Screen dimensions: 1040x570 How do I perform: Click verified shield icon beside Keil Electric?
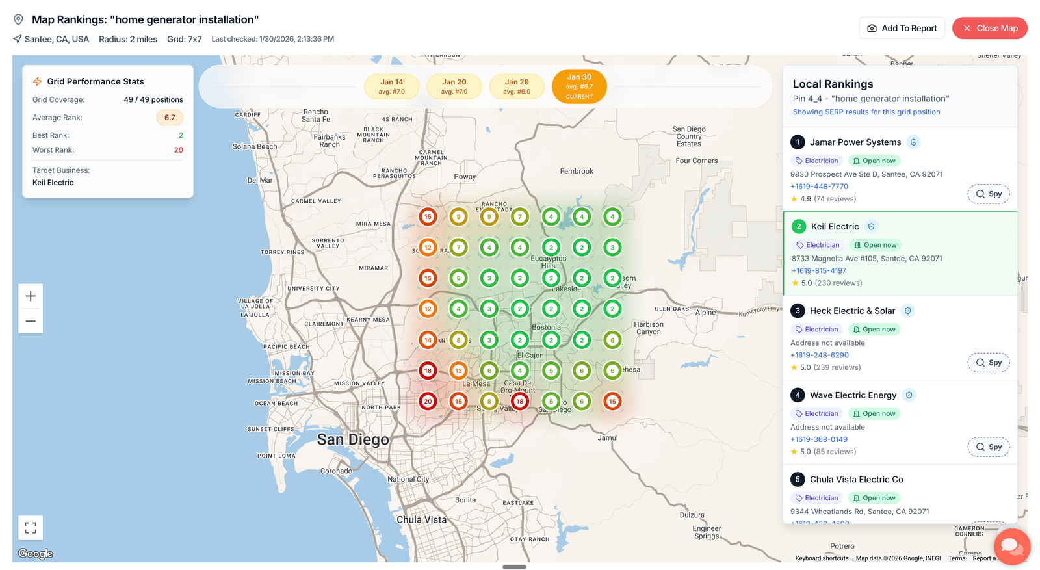[x=872, y=227]
